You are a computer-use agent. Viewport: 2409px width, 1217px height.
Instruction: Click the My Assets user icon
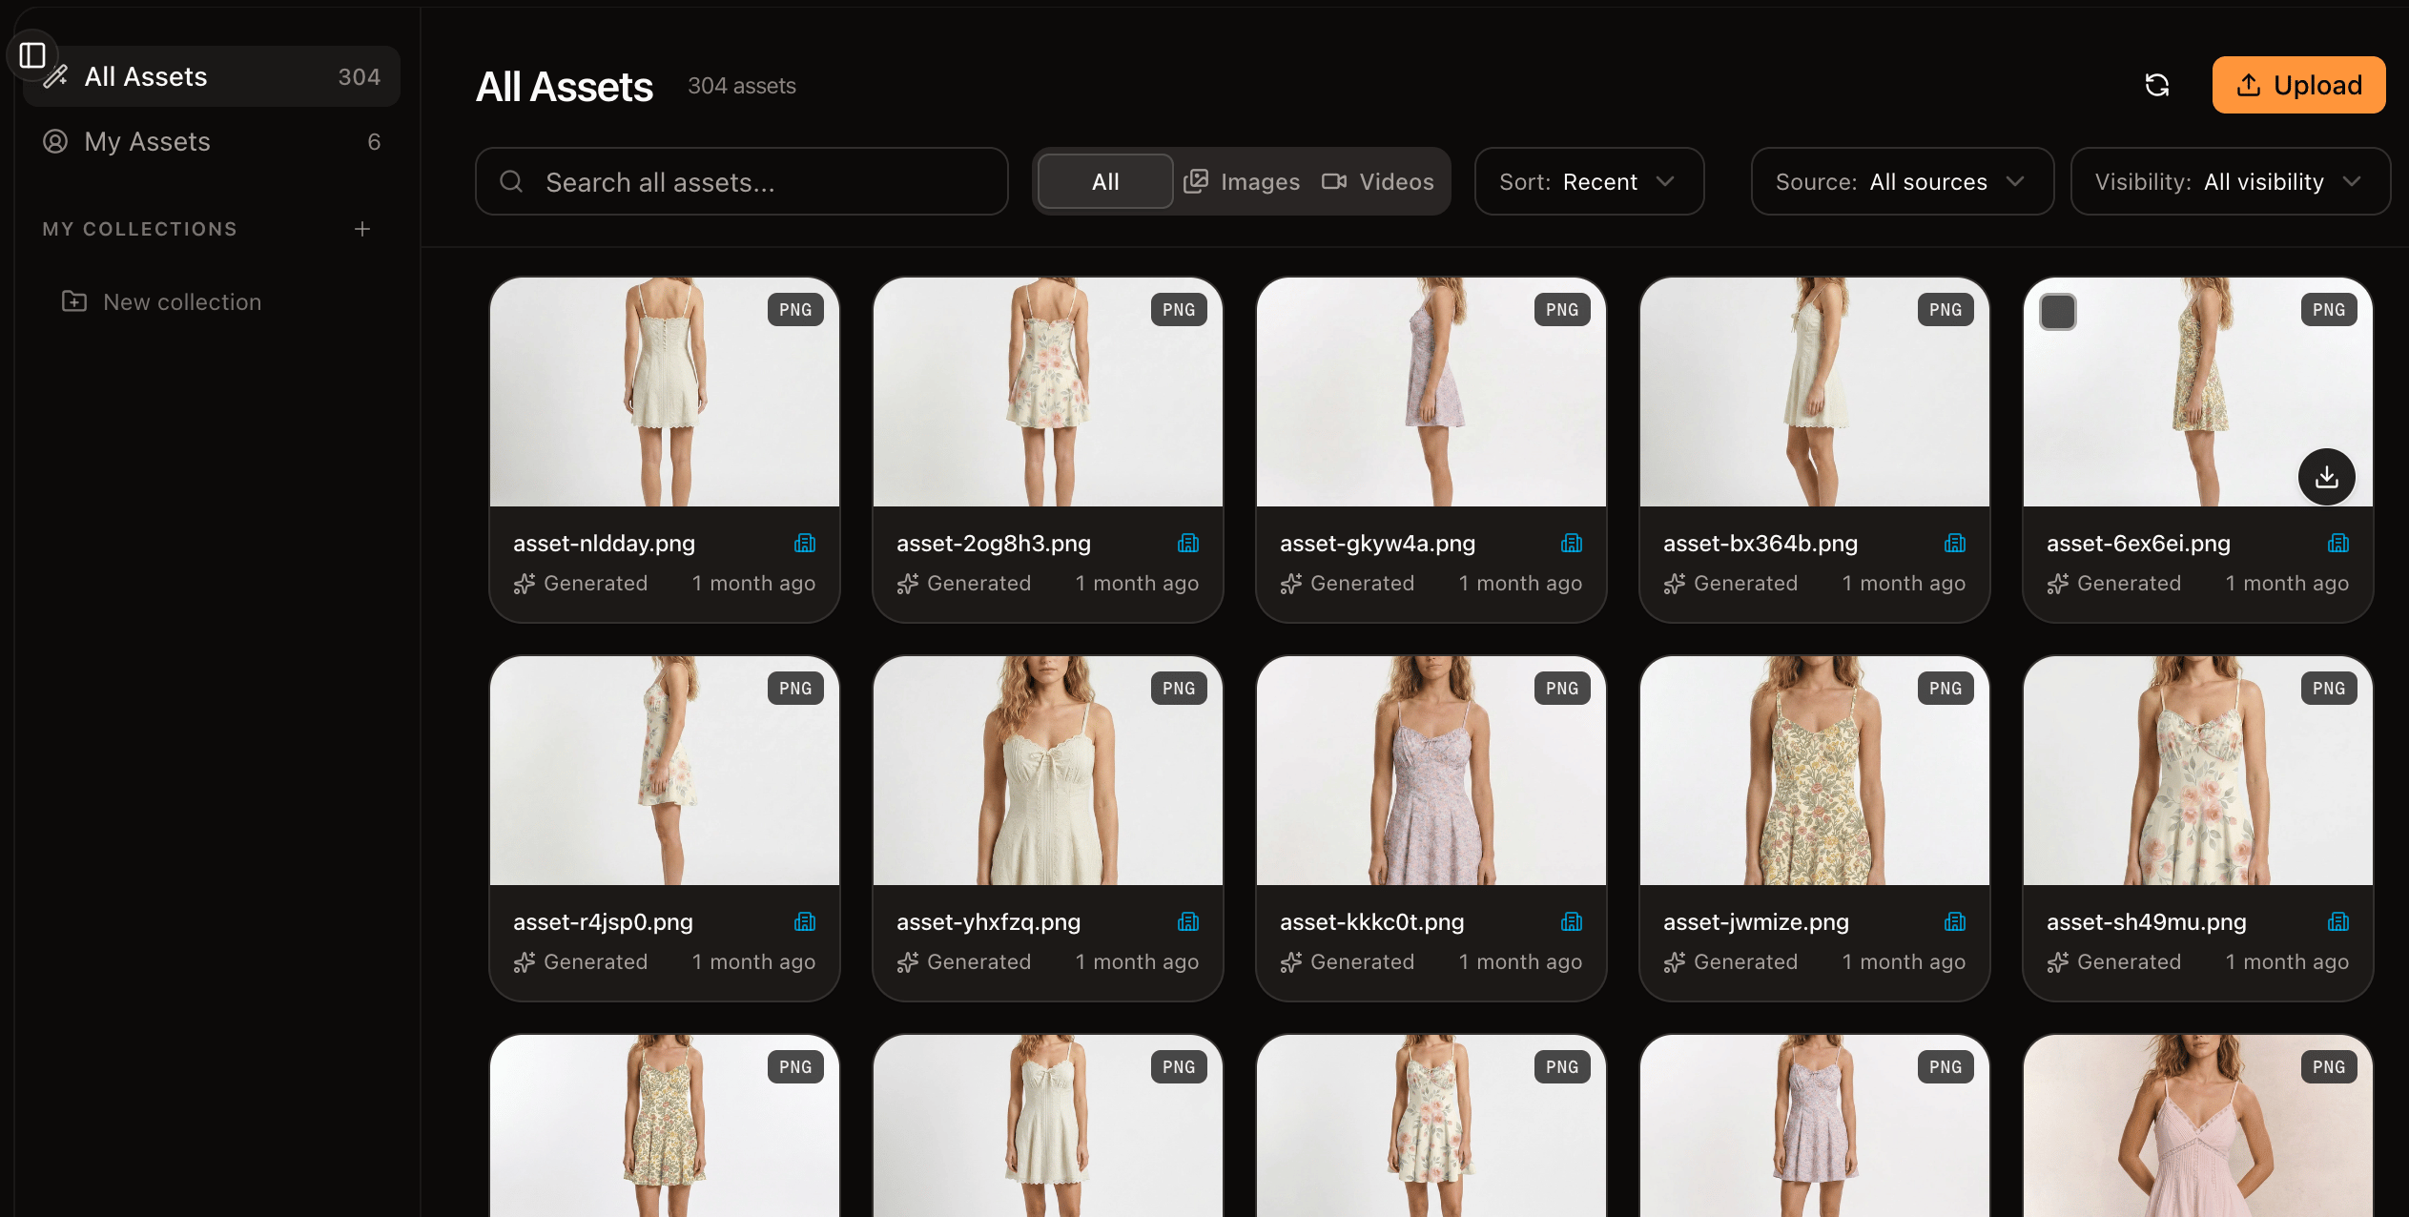point(55,141)
